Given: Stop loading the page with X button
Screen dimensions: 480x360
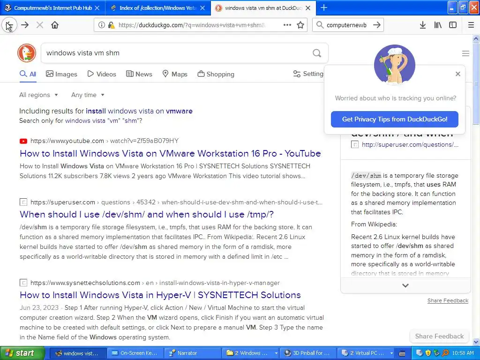Looking at the screenshot, I should point(40,25).
